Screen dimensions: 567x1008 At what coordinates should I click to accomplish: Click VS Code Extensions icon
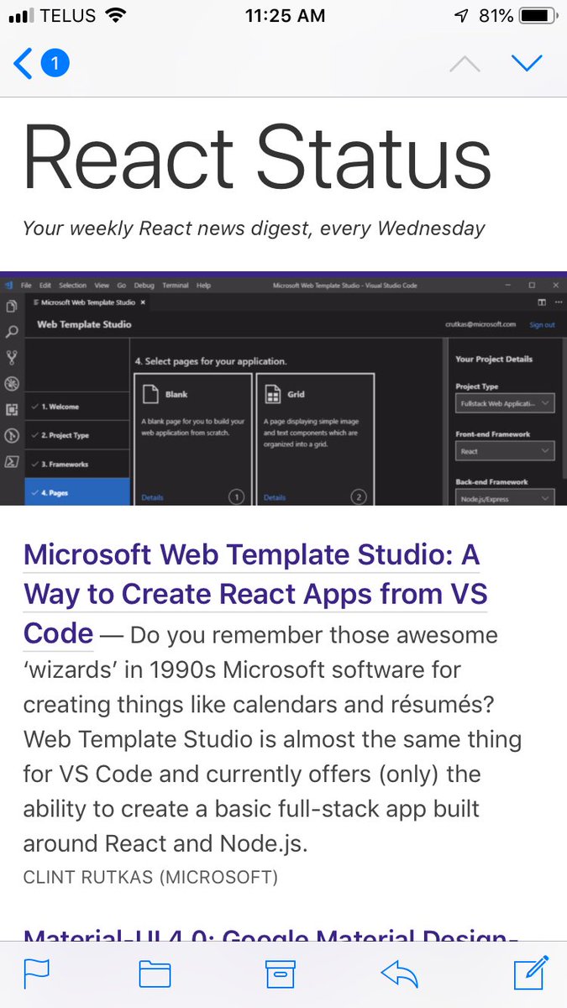(12, 410)
